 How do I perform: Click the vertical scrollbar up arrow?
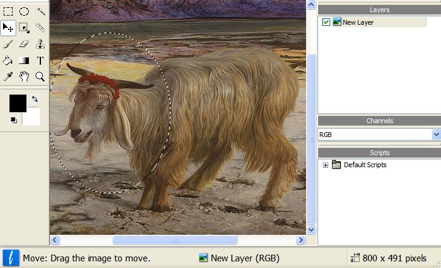click(x=311, y=4)
